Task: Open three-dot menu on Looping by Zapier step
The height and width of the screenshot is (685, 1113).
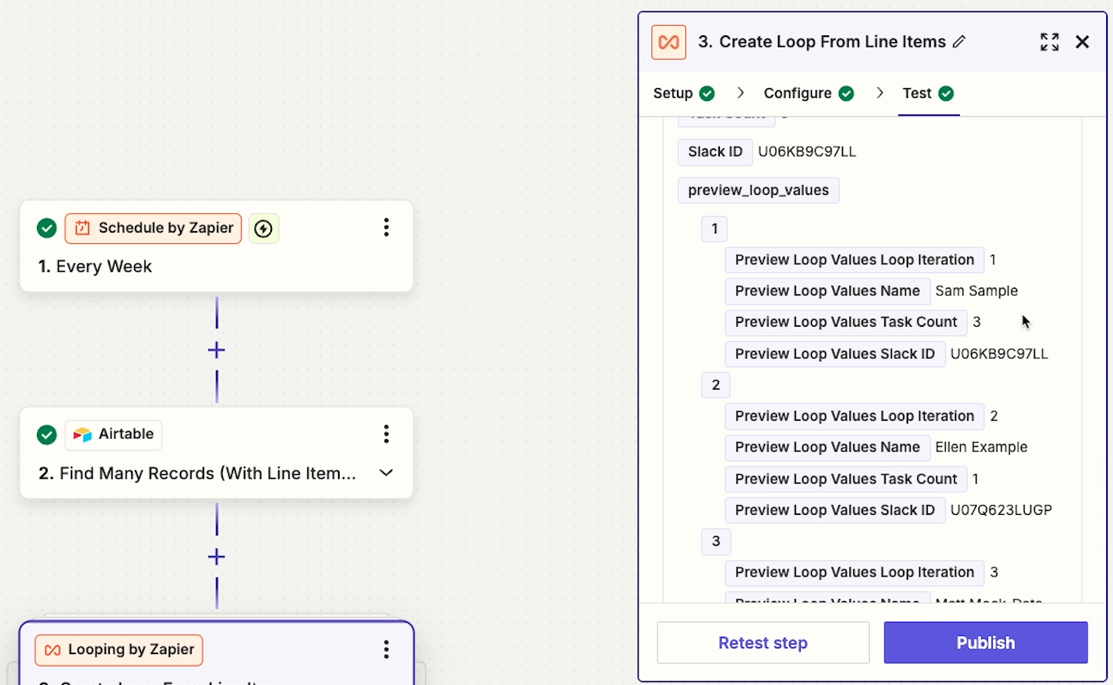Action: point(386,650)
